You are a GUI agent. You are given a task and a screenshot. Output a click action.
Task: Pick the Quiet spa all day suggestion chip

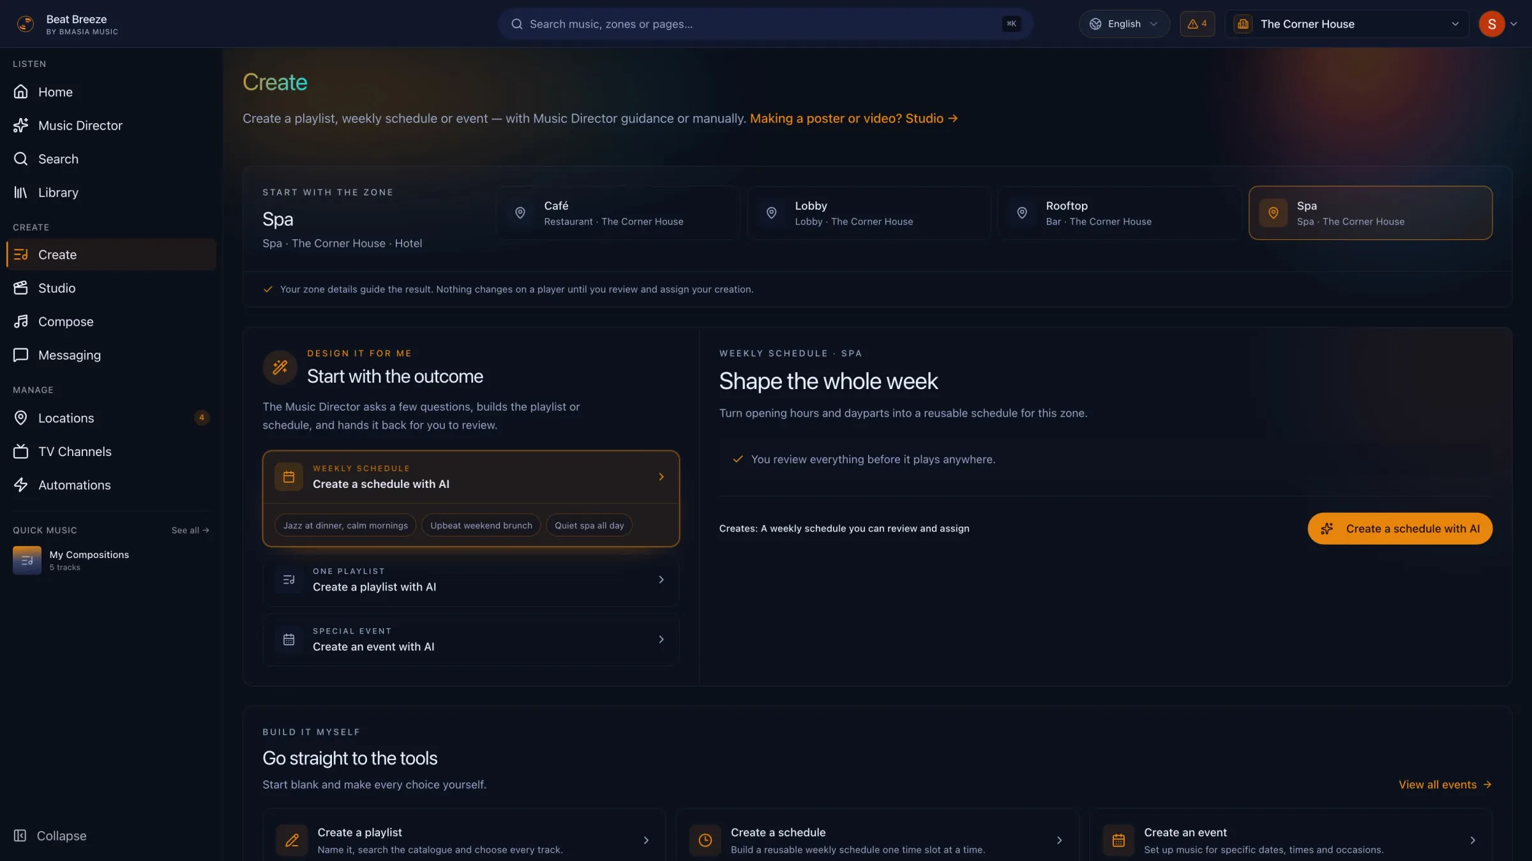pos(589,526)
